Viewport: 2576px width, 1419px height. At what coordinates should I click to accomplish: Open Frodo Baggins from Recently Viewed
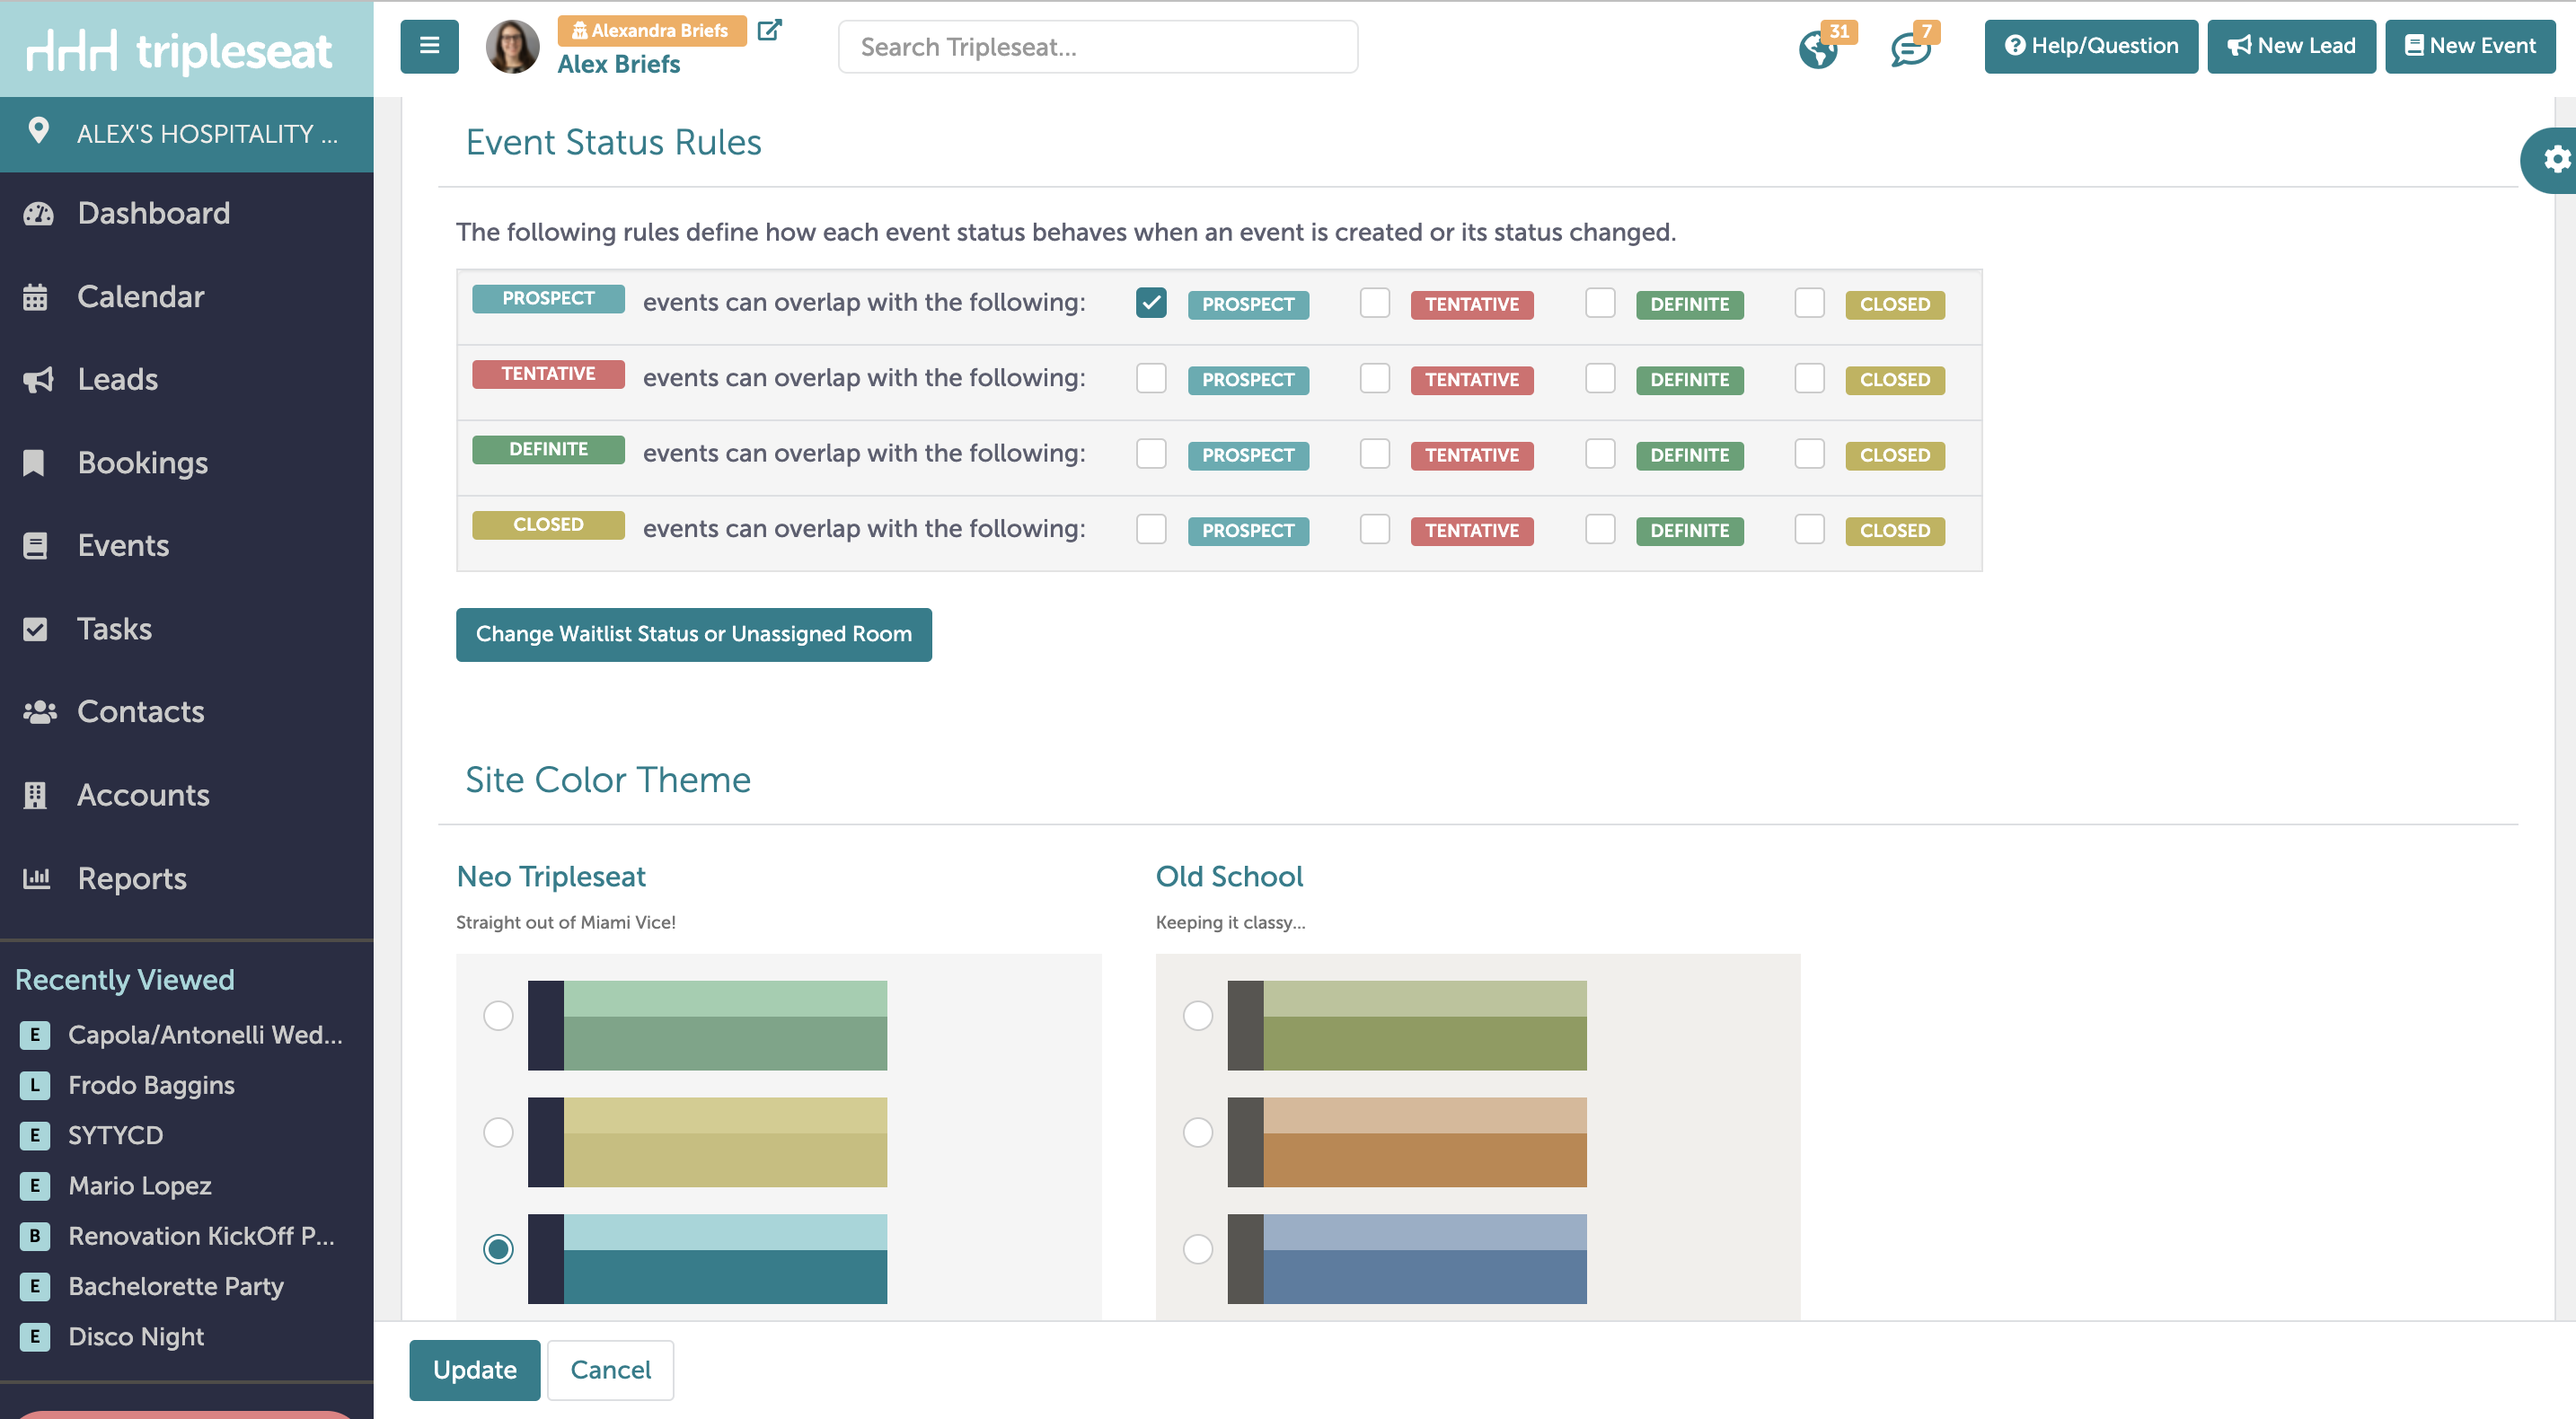tap(151, 1085)
